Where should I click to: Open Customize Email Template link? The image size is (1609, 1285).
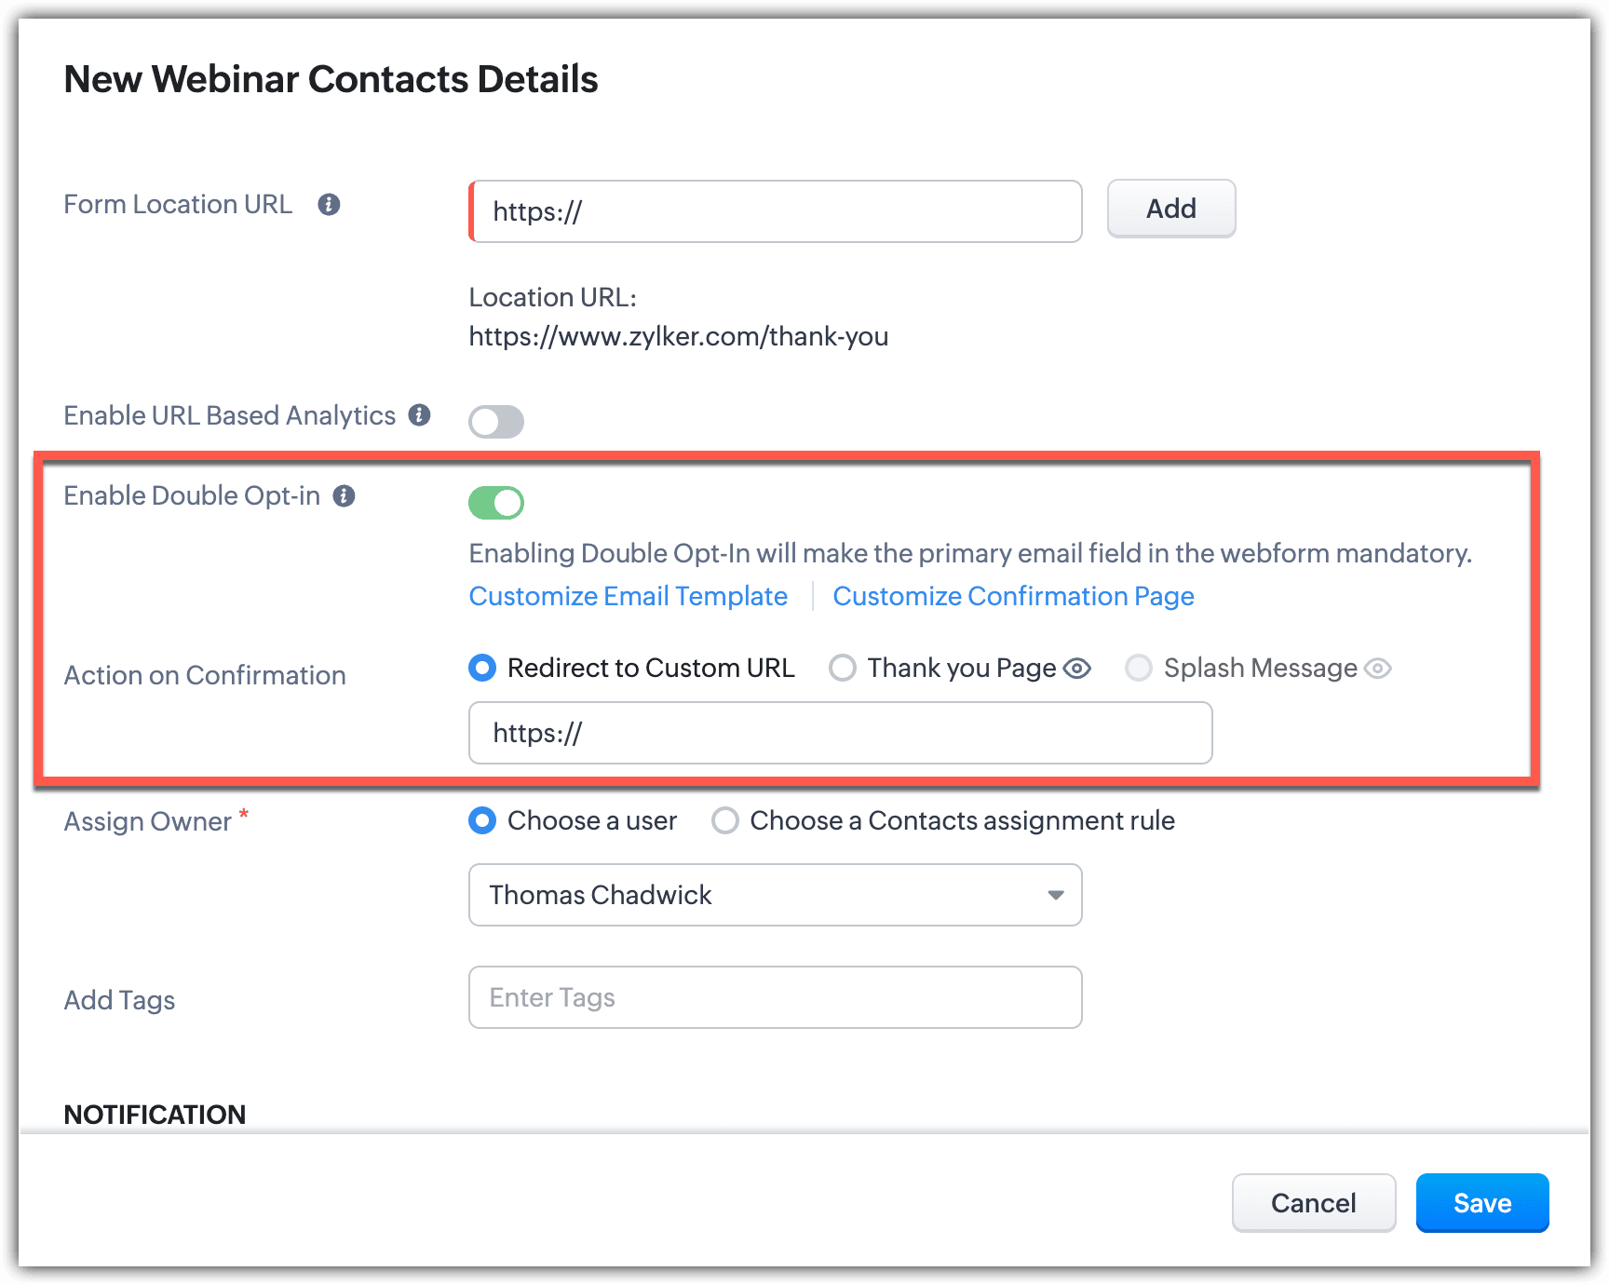point(629,596)
